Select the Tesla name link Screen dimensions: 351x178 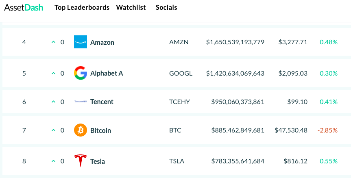tap(98, 161)
